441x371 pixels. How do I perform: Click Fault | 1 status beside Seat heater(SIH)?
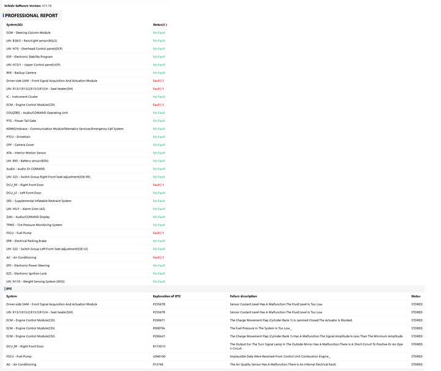[158, 89]
